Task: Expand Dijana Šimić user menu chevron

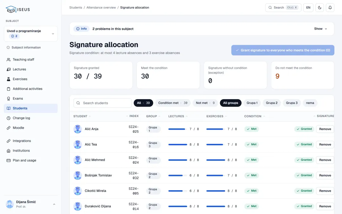Action: [54, 204]
